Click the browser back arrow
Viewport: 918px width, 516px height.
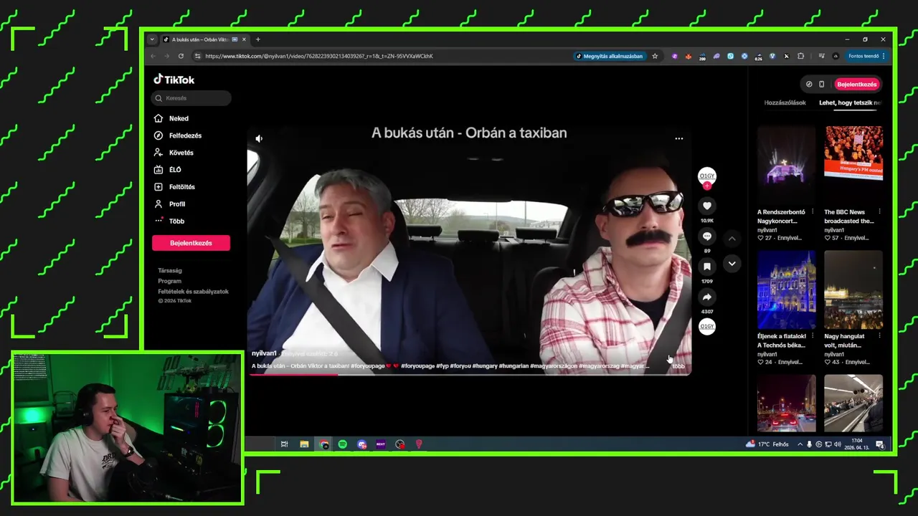(x=153, y=56)
